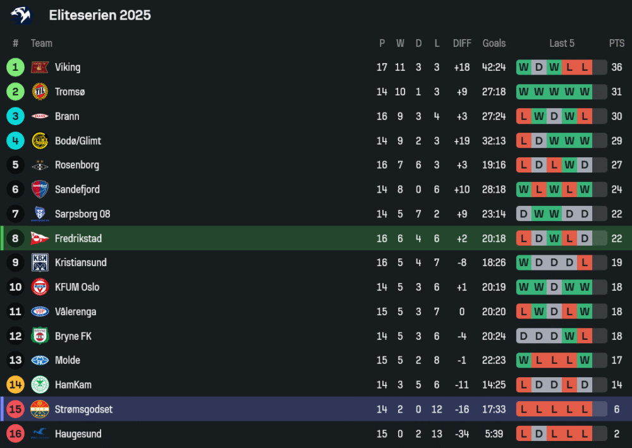Viewport: 632px width, 448px height.
Task: Click the Goals column header
Action: (494, 43)
